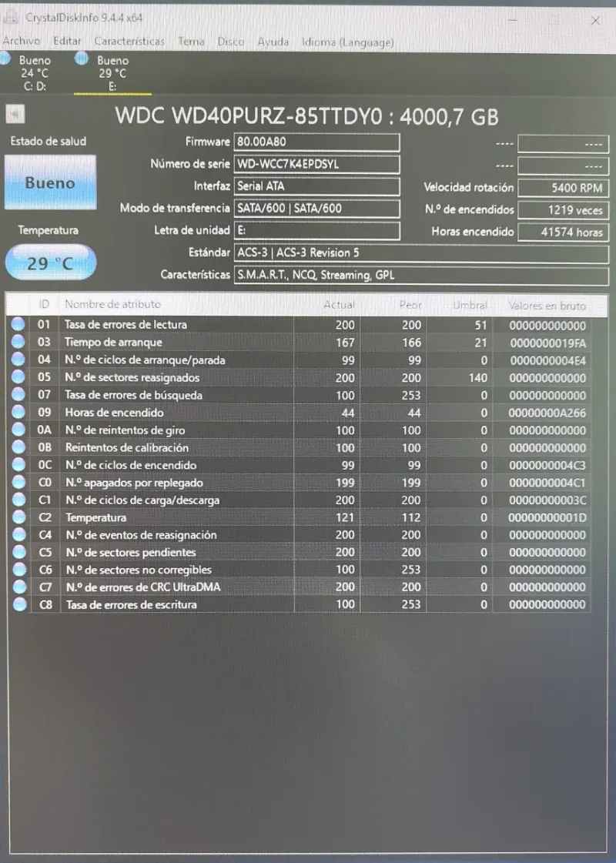616x863 pixels.
Task: Click the 'Actual' column header
Action: click(339, 304)
